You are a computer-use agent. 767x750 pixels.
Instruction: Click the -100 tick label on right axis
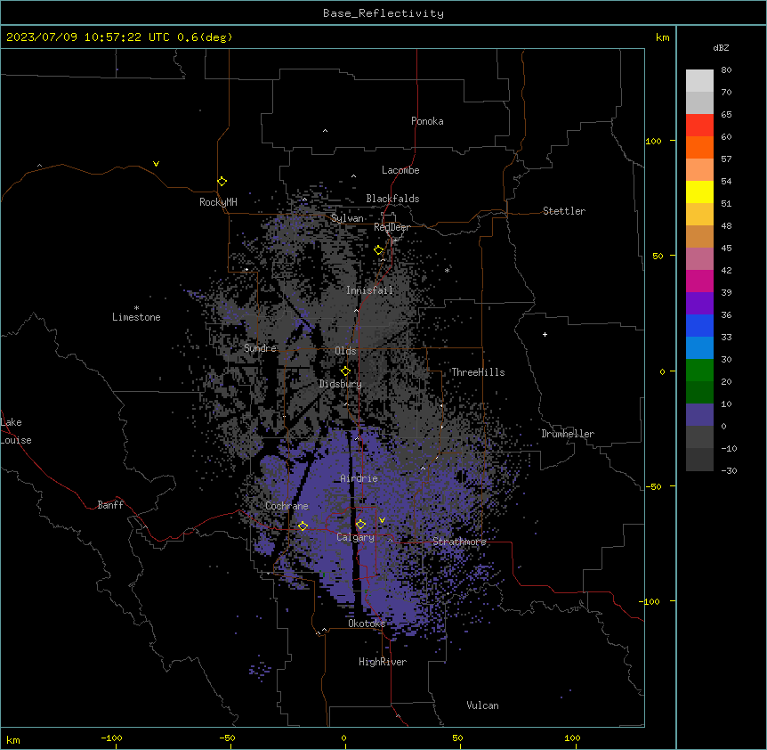(x=650, y=601)
